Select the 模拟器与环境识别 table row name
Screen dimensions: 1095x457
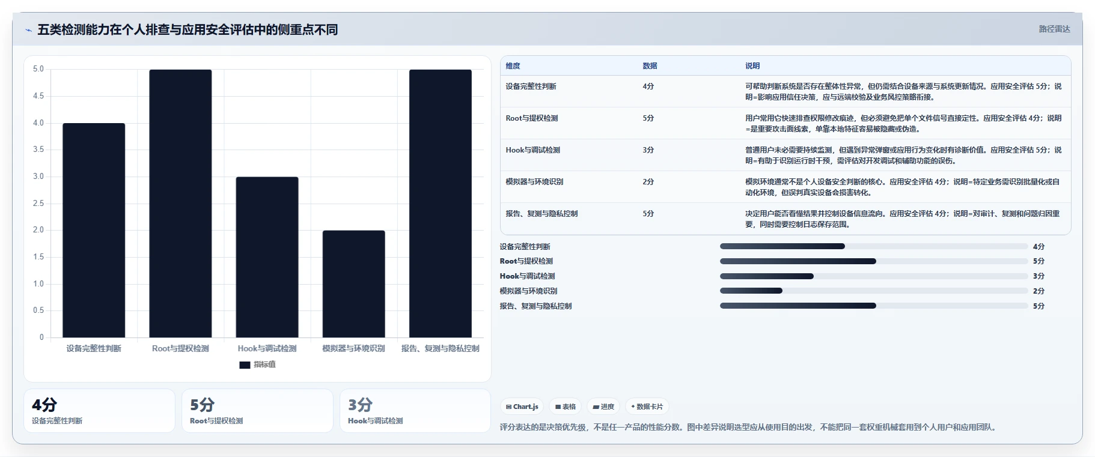(x=534, y=182)
